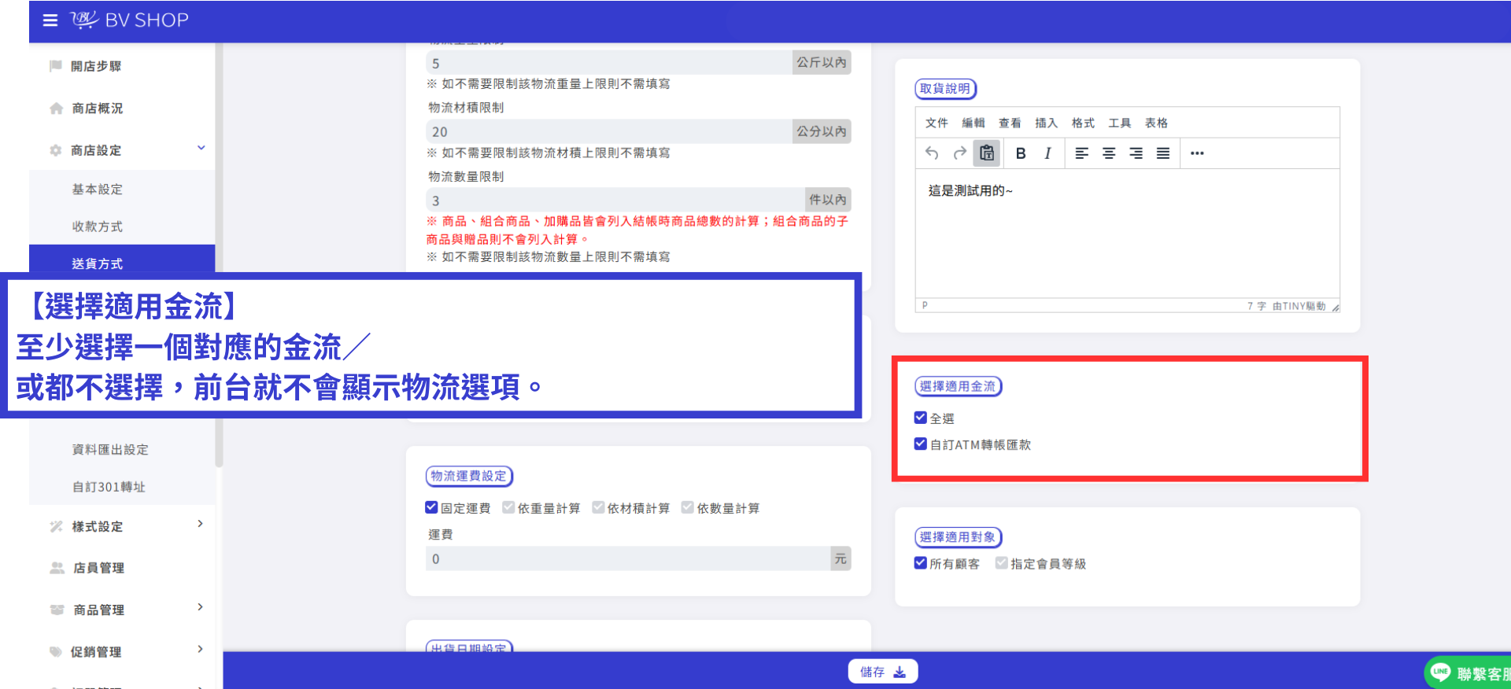The image size is (1511, 689).
Task: Click the 物流數量限制 input field
Action: [615, 200]
